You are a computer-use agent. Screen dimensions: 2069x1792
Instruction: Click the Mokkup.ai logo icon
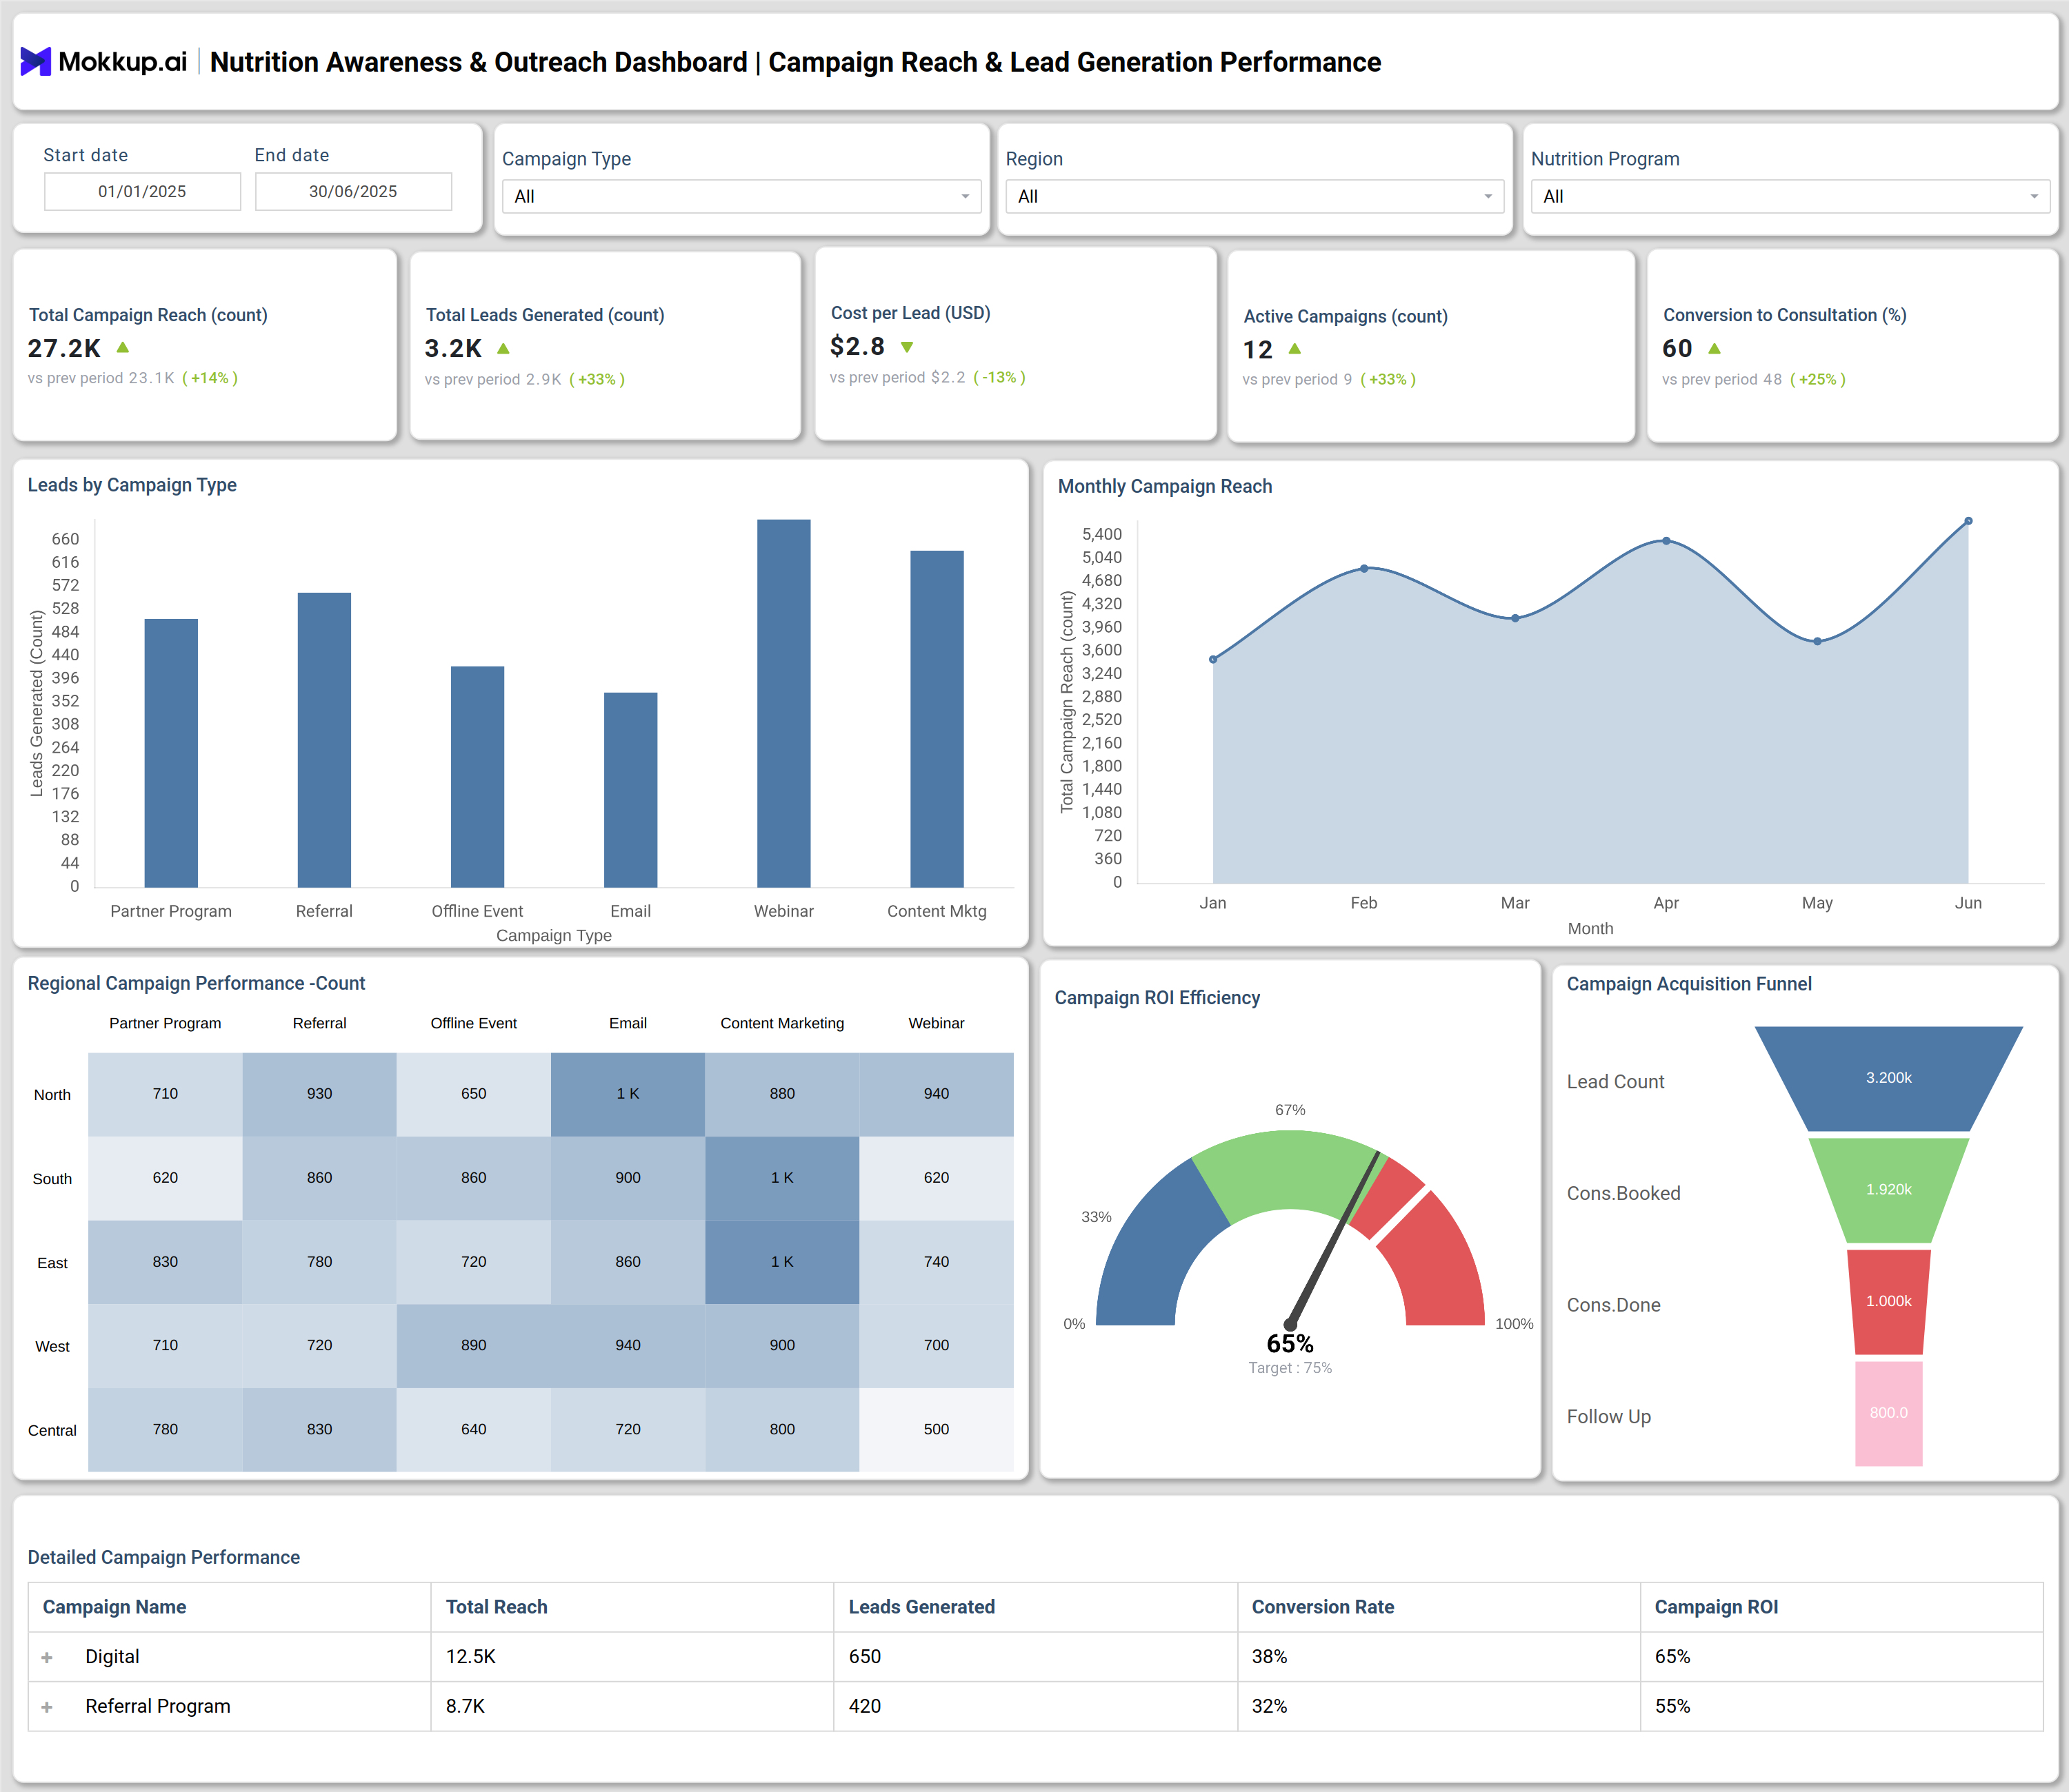click(x=35, y=62)
